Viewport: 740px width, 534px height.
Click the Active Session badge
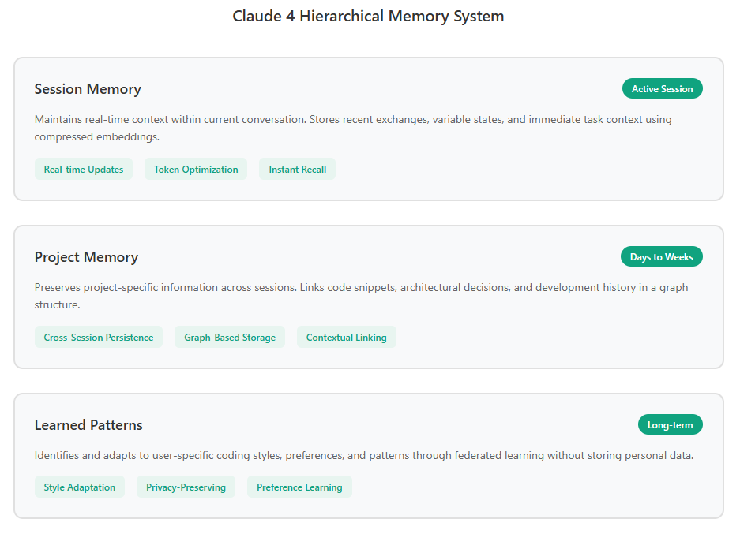pos(662,88)
